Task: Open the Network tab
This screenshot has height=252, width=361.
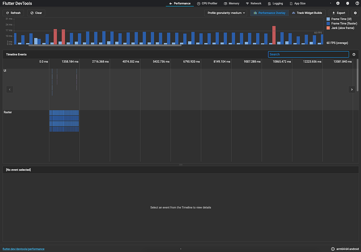Action: [x=253, y=4]
